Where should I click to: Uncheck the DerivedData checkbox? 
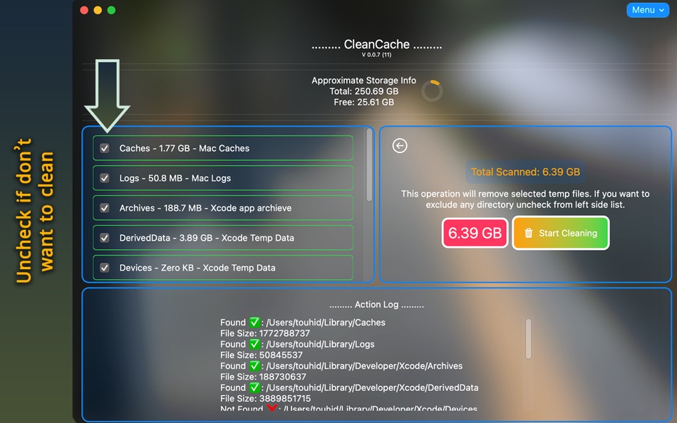[x=105, y=238]
